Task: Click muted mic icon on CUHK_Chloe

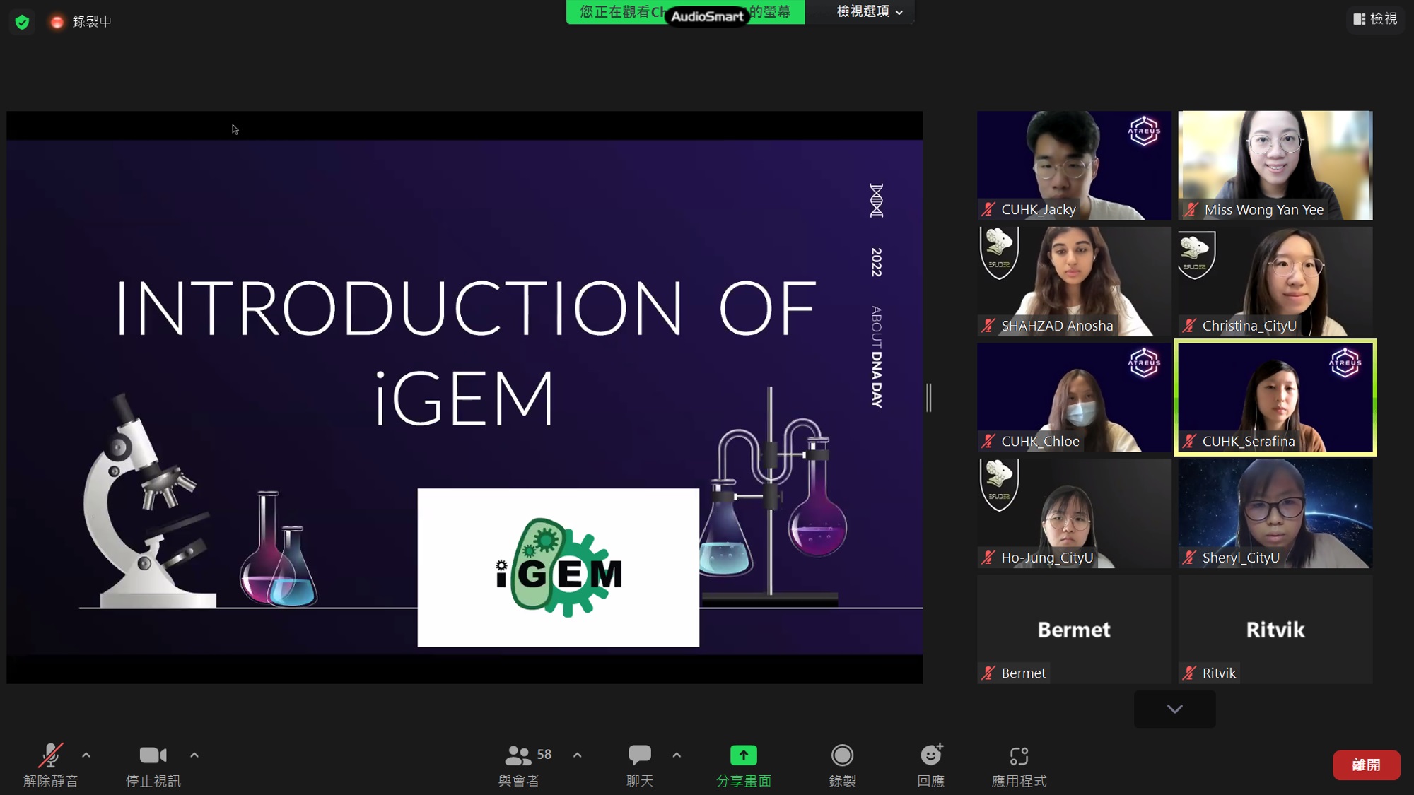Action: (x=988, y=442)
